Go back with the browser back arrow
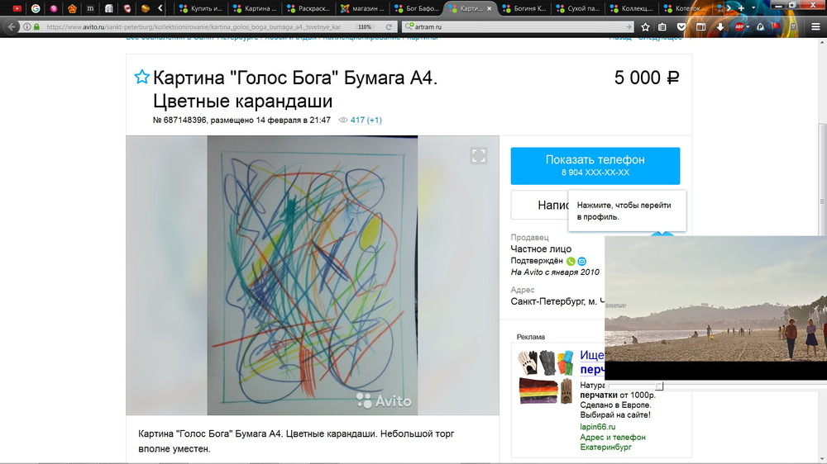 12,26
